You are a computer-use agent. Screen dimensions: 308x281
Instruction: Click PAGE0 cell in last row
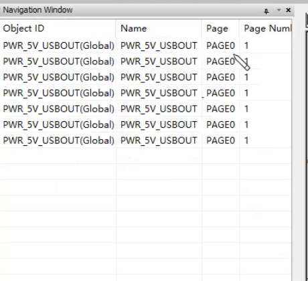coord(220,140)
